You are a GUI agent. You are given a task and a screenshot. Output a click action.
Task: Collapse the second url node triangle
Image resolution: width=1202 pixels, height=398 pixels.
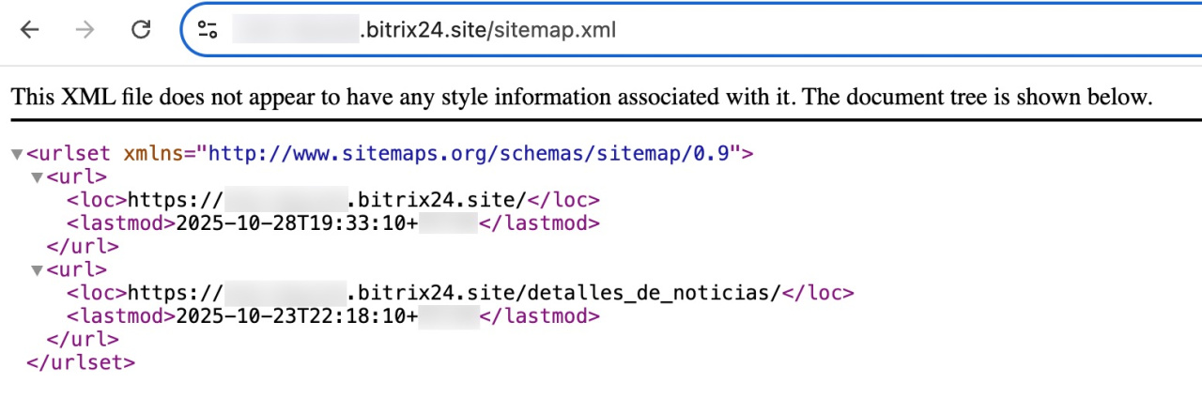coord(37,270)
